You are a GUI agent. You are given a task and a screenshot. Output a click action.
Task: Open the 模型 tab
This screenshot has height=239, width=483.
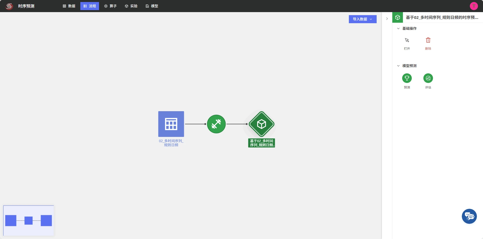point(152,6)
